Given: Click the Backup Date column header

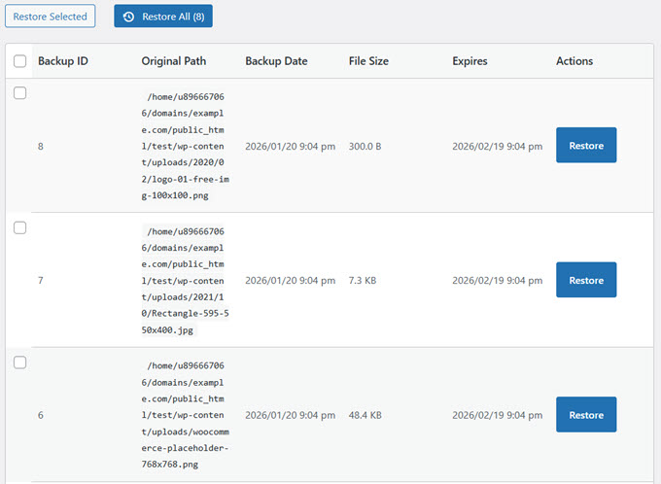Looking at the screenshot, I should (x=276, y=61).
